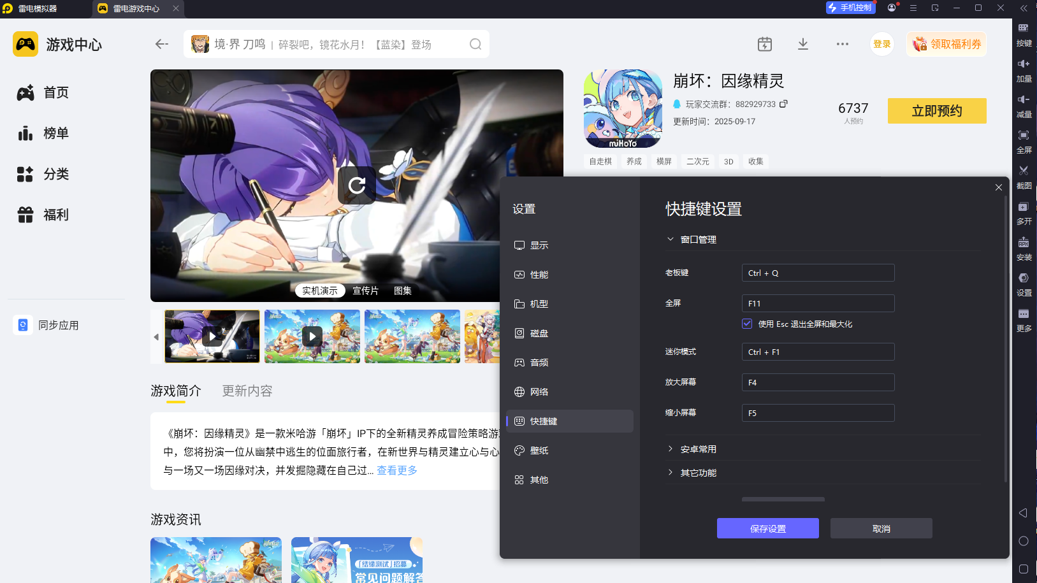Click the 立即预约 reservation button
1037x583 pixels.
(x=936, y=110)
